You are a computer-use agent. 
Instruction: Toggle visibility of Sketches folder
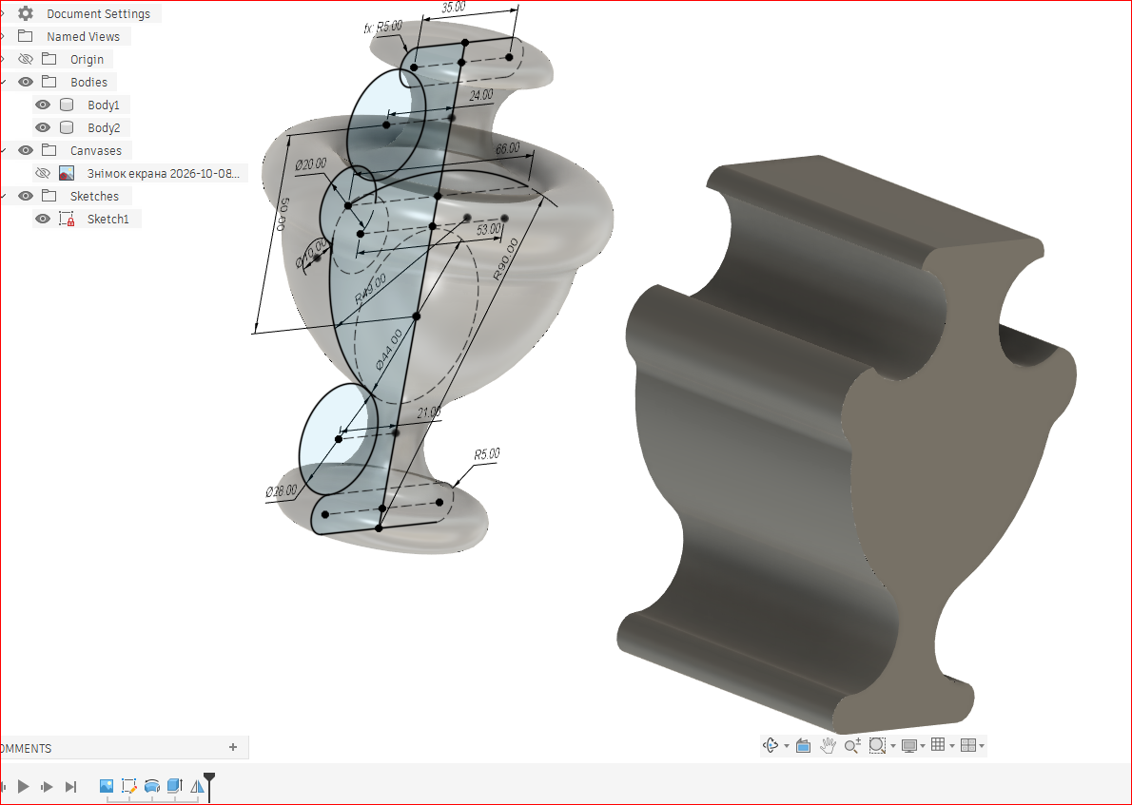pyautogui.click(x=26, y=196)
